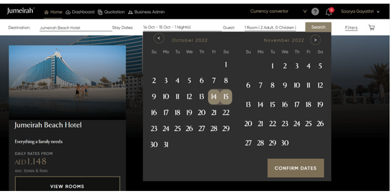Open the Filters link
Screen dimensions: 390x195
tap(351, 28)
